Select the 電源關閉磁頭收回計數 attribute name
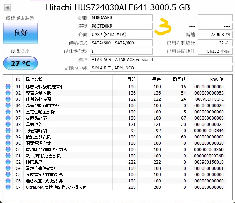 click(47, 150)
